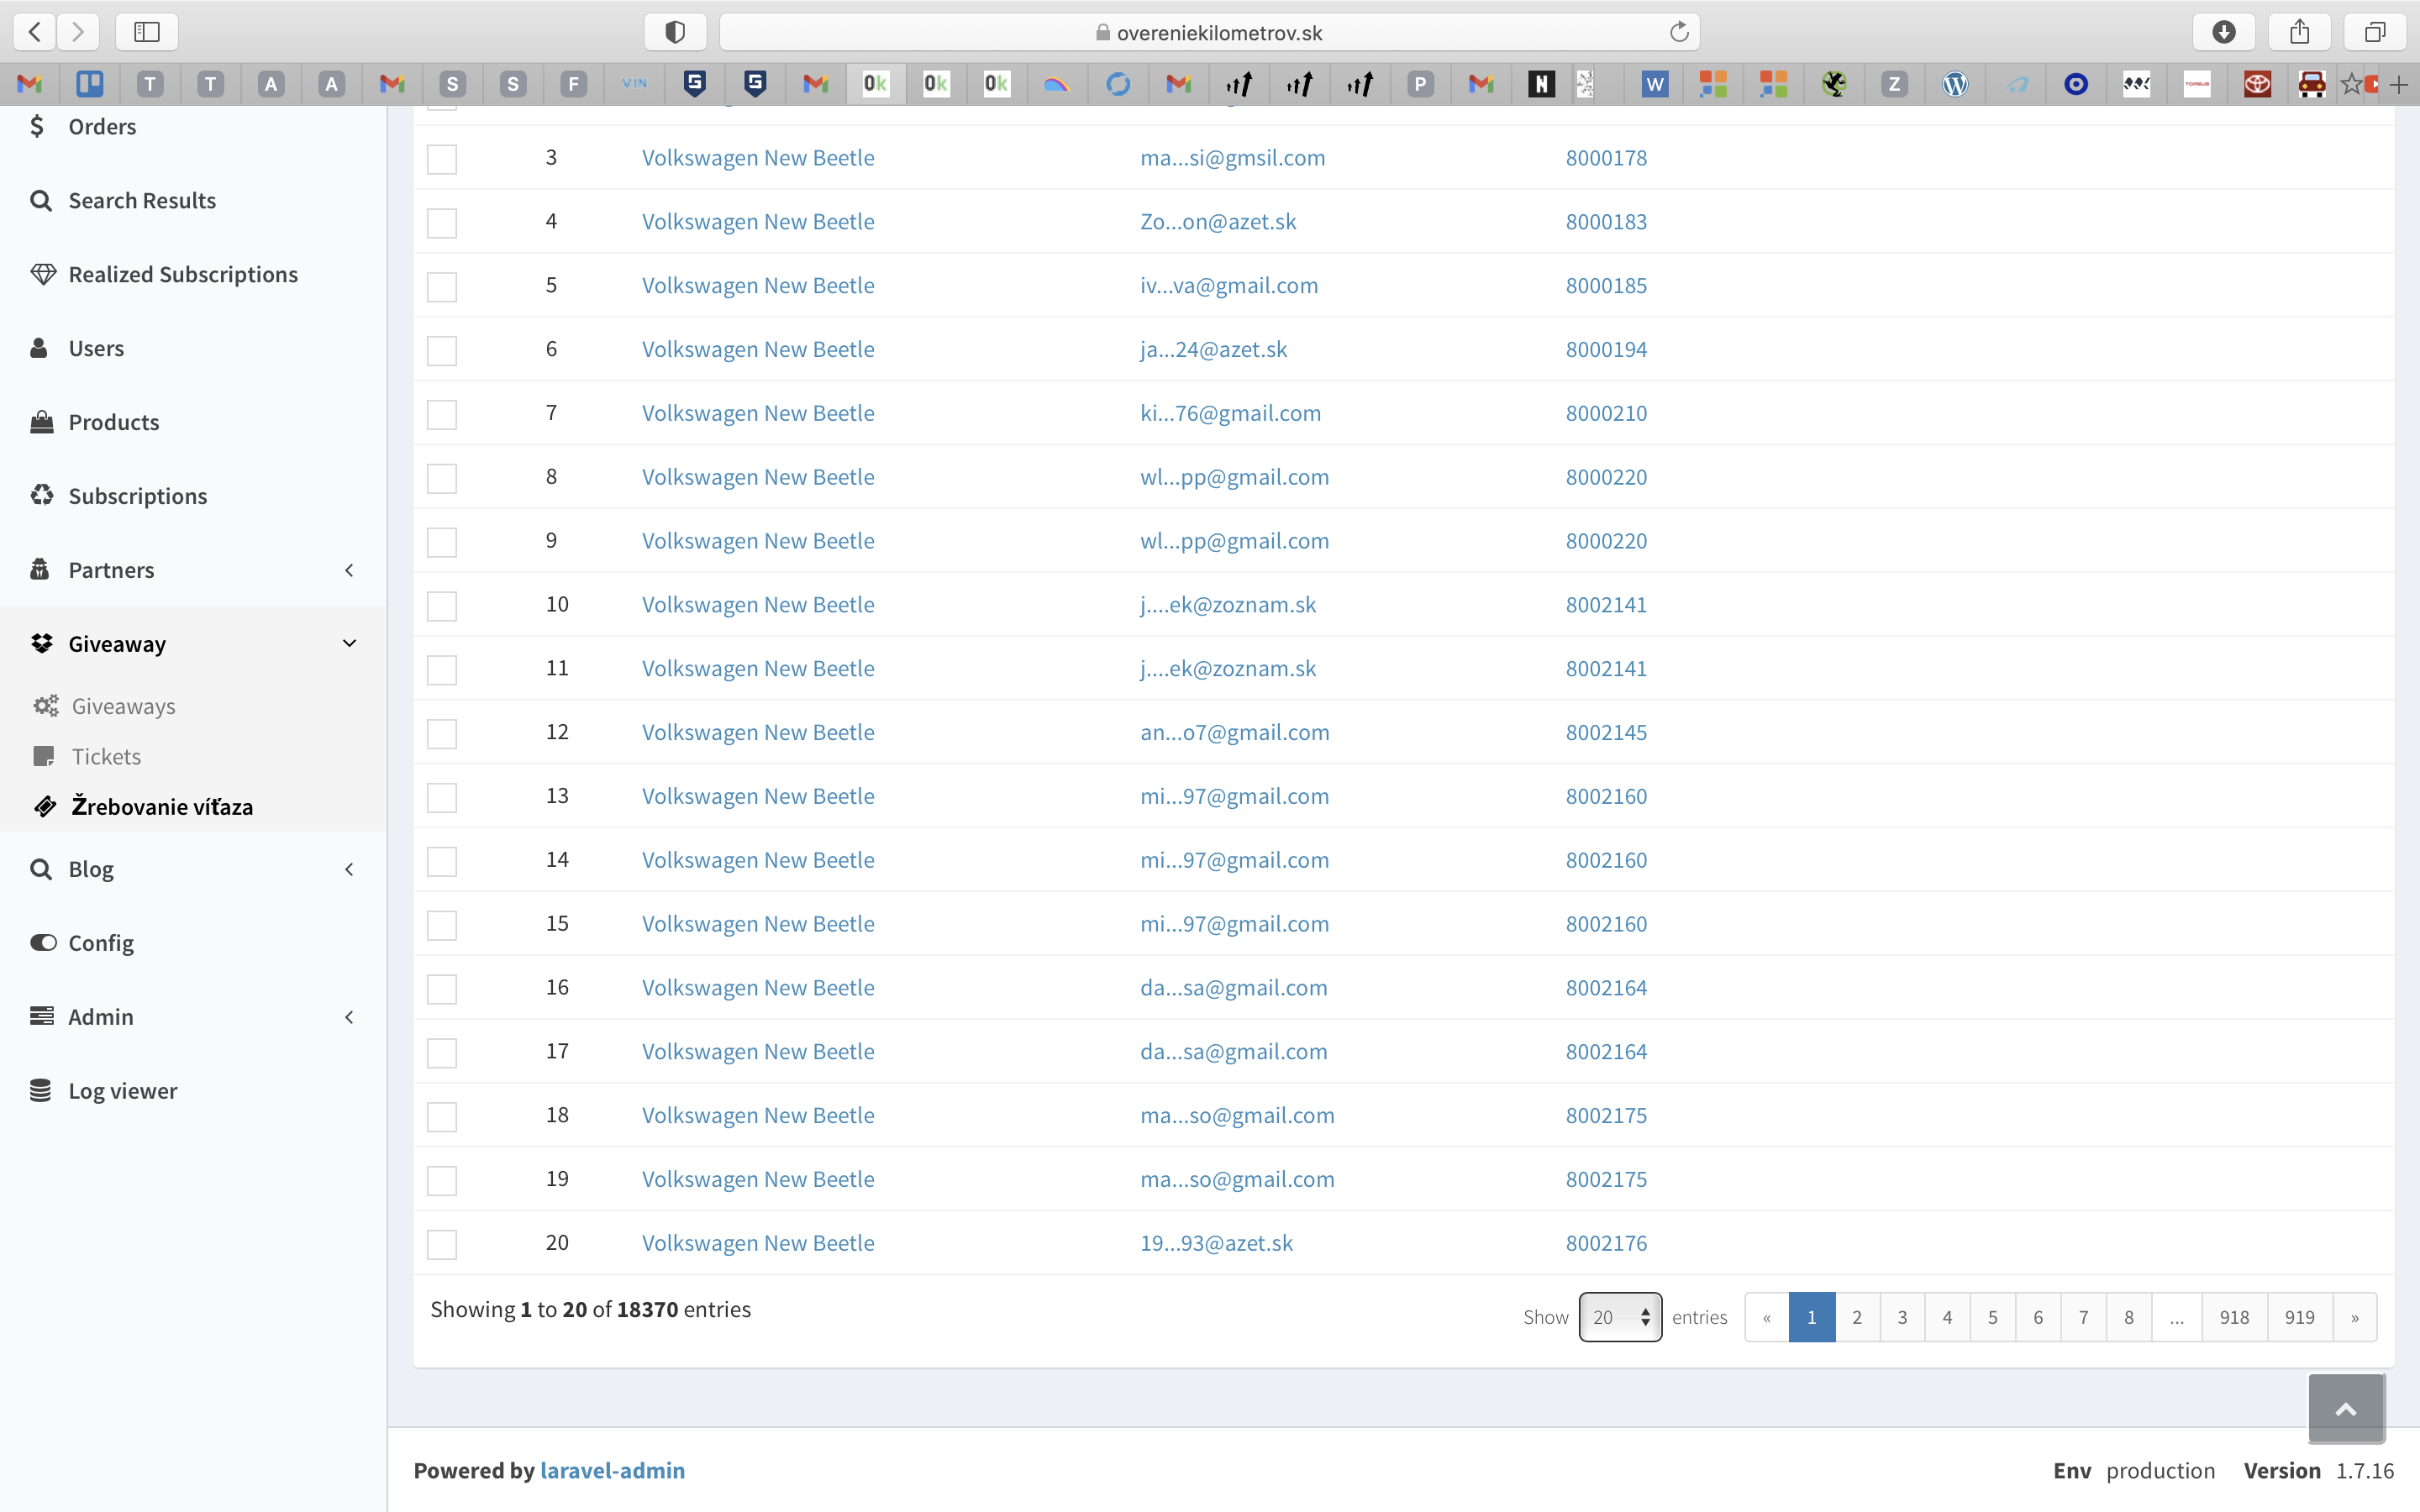Image resolution: width=2420 pixels, height=1512 pixels.
Task: Click the scroll-to-top arrow button
Action: pos(2346,1408)
